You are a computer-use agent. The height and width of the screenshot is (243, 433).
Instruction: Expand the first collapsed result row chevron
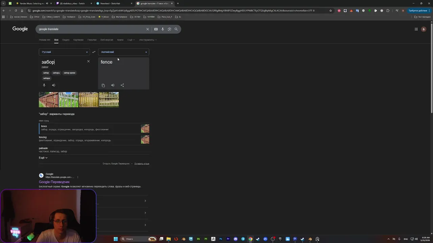[145, 201]
